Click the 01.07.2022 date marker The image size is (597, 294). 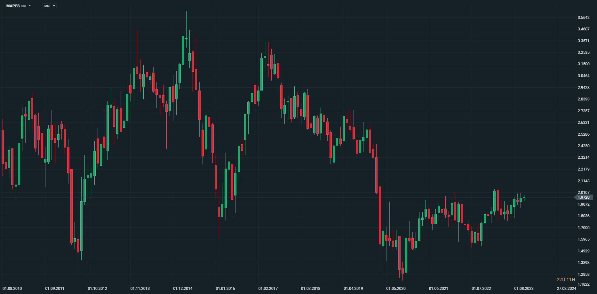point(481,288)
